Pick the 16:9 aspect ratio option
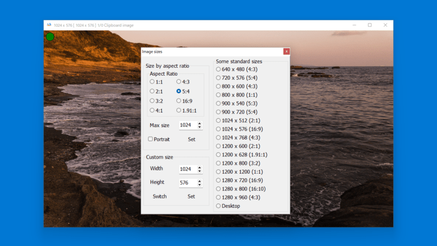 [x=184, y=101]
